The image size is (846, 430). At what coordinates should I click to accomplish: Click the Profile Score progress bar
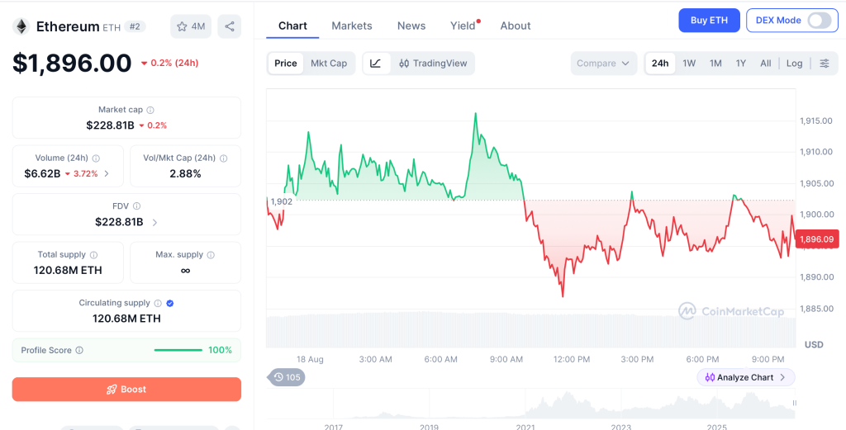click(x=178, y=350)
